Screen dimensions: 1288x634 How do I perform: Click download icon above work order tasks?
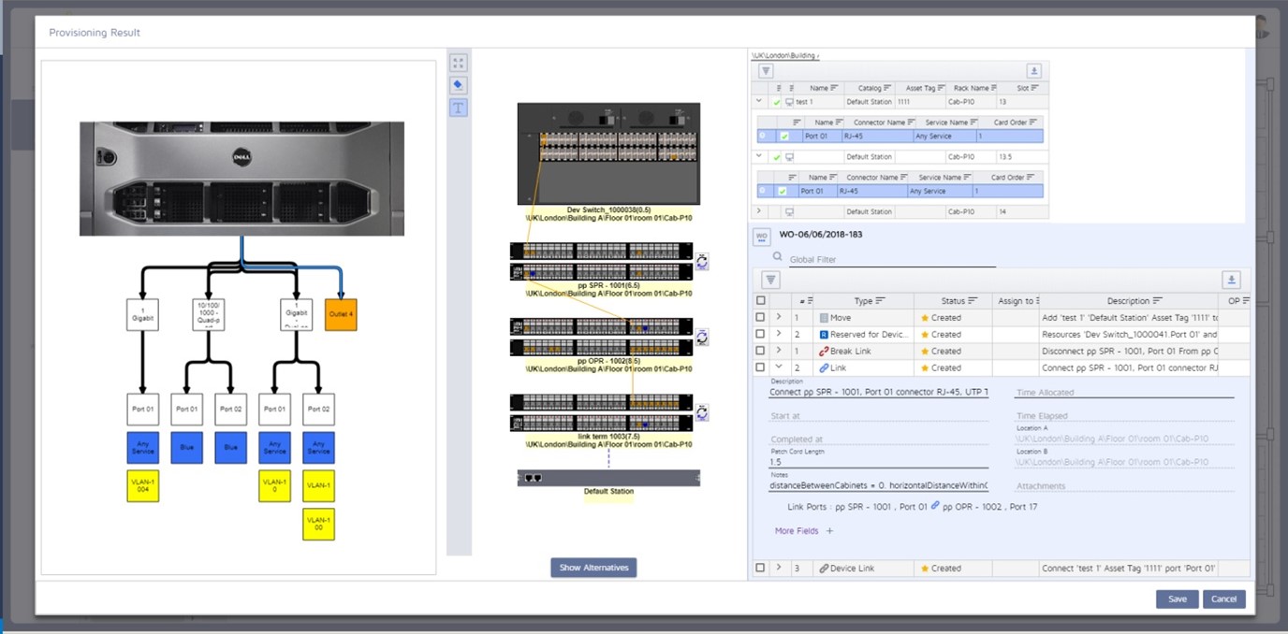pos(1232,280)
